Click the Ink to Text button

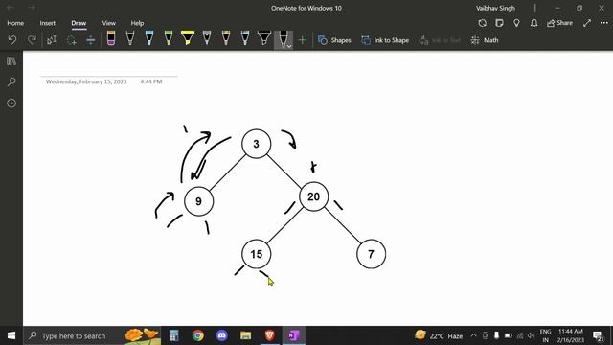440,40
